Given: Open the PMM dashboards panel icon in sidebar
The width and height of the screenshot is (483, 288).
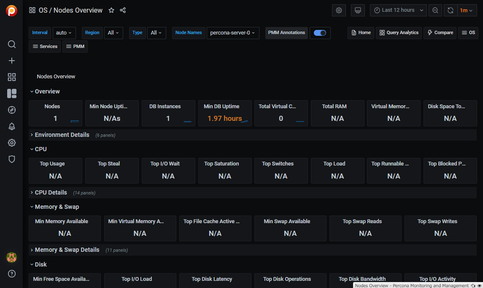Looking at the screenshot, I should (x=12, y=93).
